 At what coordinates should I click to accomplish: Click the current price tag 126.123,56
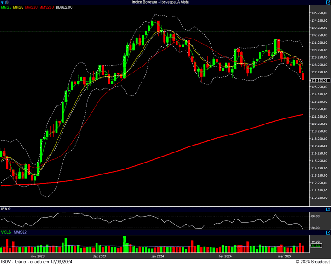pos(319,80)
